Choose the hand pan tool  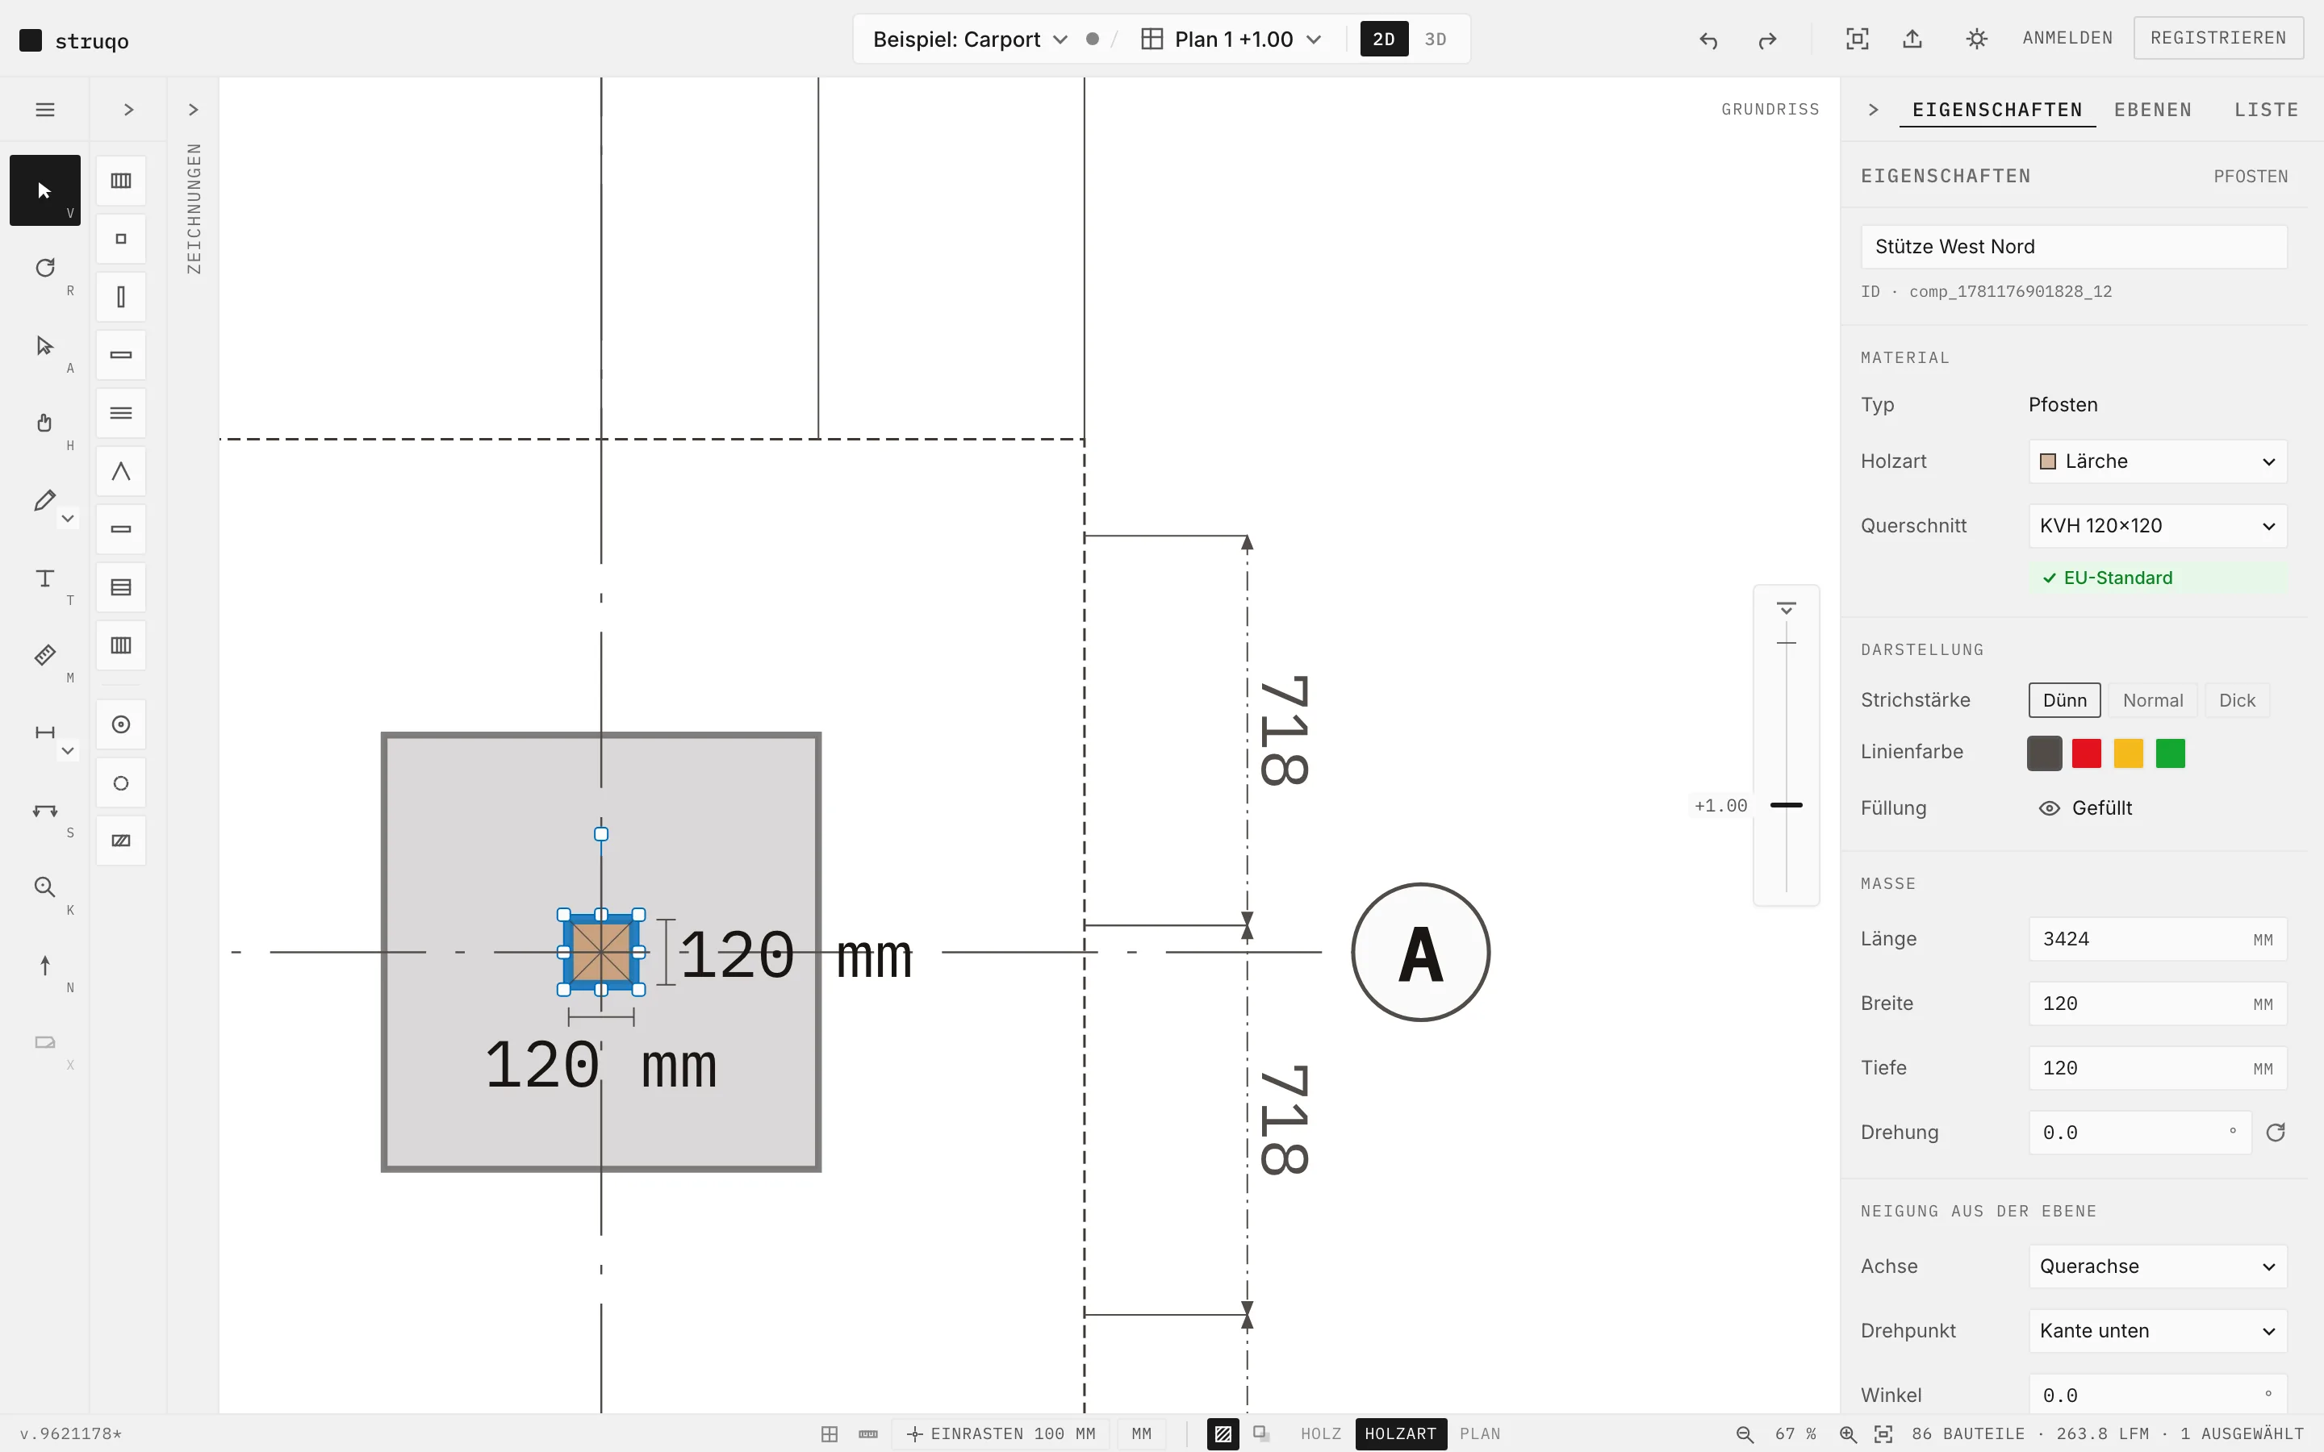[x=44, y=423]
